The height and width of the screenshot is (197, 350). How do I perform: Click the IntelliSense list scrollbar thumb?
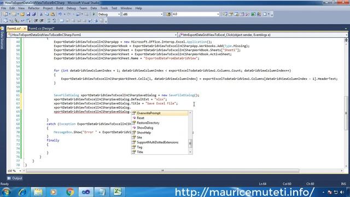point(190,143)
